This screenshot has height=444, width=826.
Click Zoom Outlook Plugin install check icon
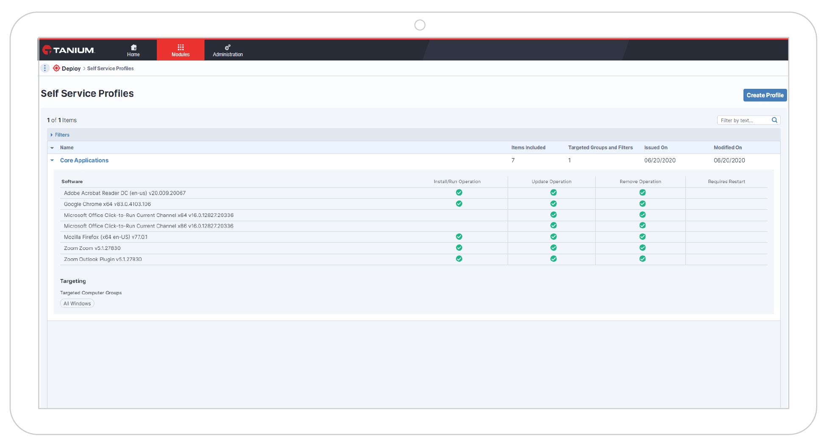tap(459, 259)
